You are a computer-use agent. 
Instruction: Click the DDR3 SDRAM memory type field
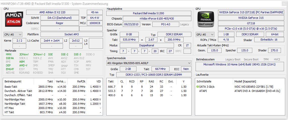pyautogui.click(x=174, y=34)
